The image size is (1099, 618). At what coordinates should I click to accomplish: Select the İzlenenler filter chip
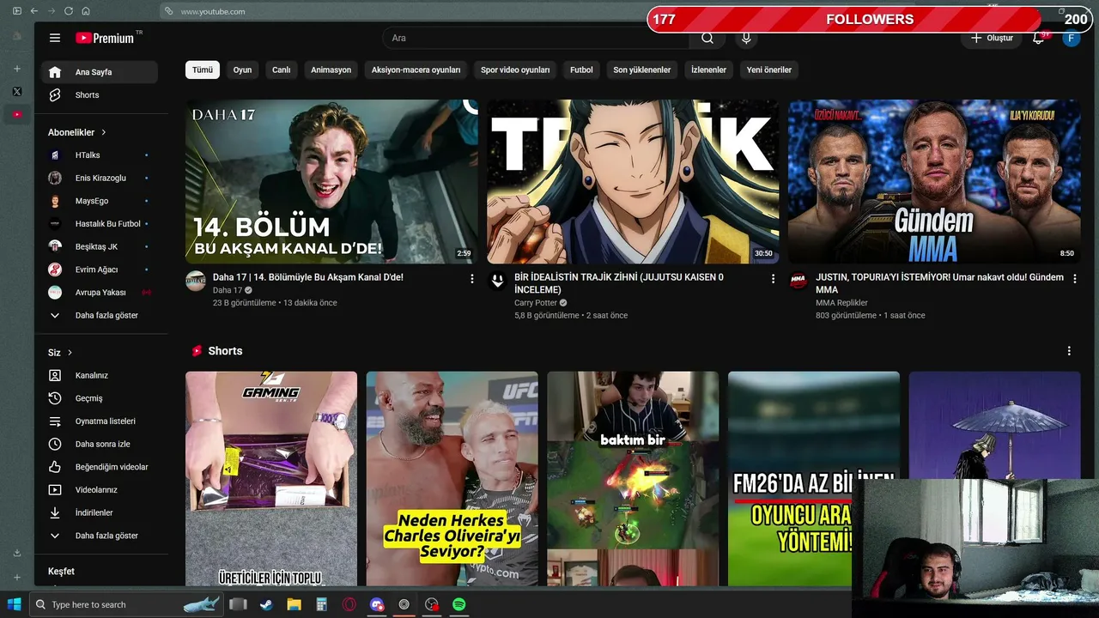tap(709, 70)
